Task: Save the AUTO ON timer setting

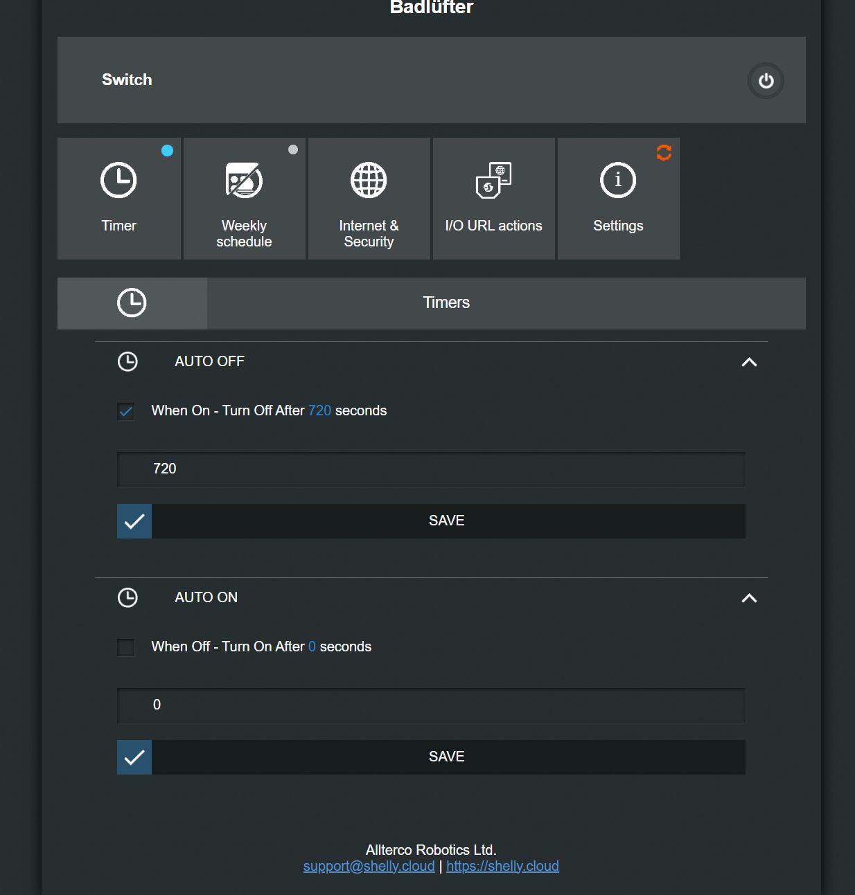Action: [x=431, y=757]
